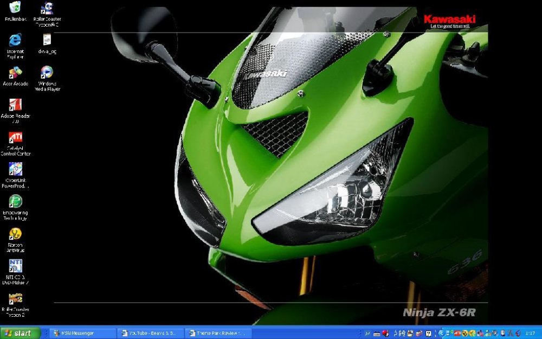
Task: Launch Internet Explorer from the desktop
Action: click(x=15, y=40)
